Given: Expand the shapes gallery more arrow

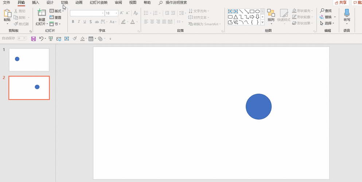Looking at the screenshot, I should click(x=262, y=22).
